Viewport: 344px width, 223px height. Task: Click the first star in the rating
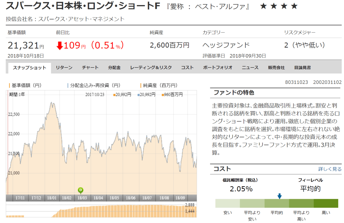(264, 6)
